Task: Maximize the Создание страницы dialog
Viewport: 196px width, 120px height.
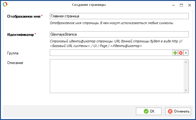Action: (x=181, y=5)
